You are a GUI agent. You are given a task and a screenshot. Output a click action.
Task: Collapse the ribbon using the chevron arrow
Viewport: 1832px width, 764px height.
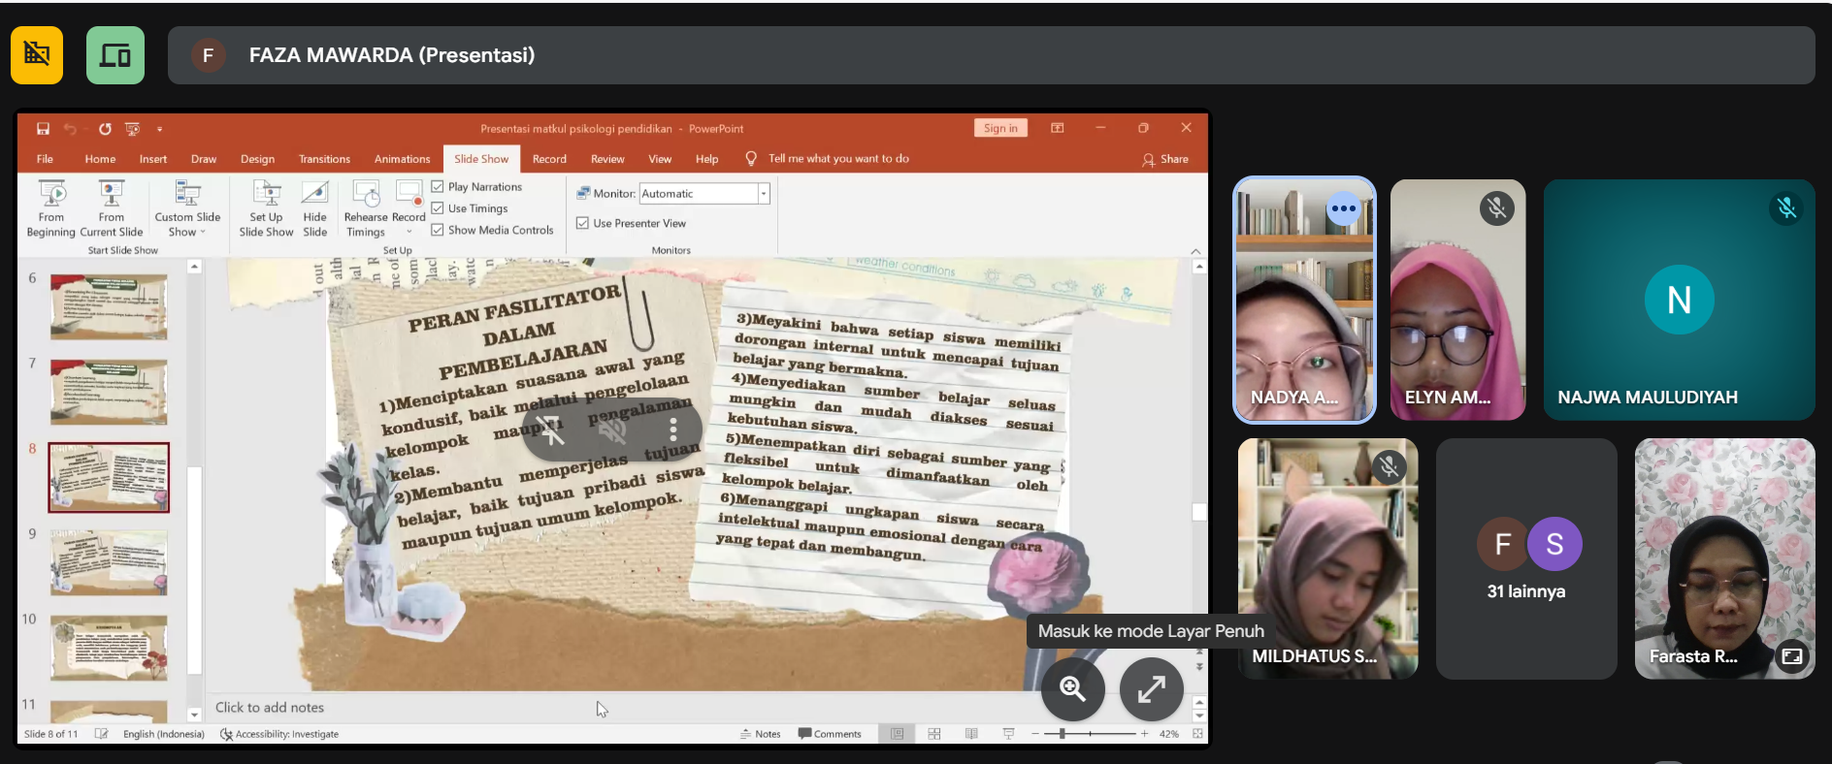(x=1195, y=251)
